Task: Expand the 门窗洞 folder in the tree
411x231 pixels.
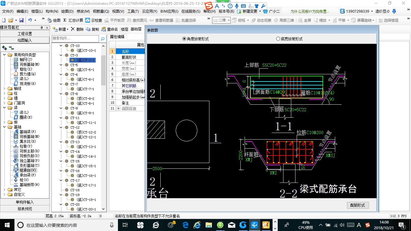Action: tap(5, 103)
